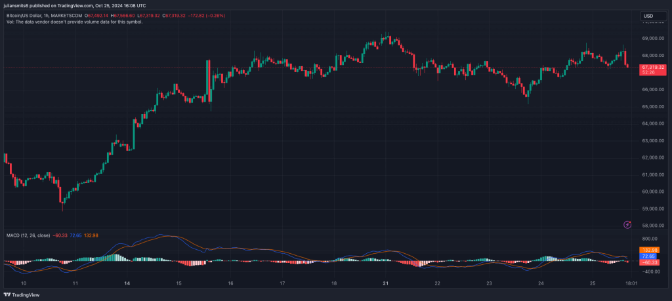672x301 pixels.
Task: Click the 14 date label on time axis
Action: (127, 283)
